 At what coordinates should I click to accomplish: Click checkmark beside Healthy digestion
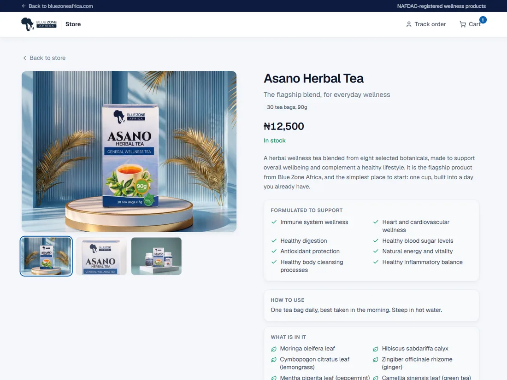pos(274,241)
